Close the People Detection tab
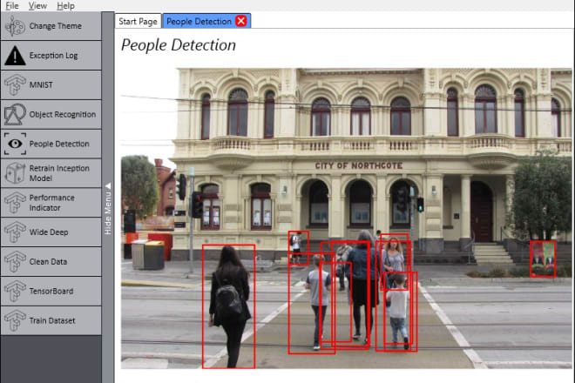This screenshot has width=575, height=383. coord(243,20)
